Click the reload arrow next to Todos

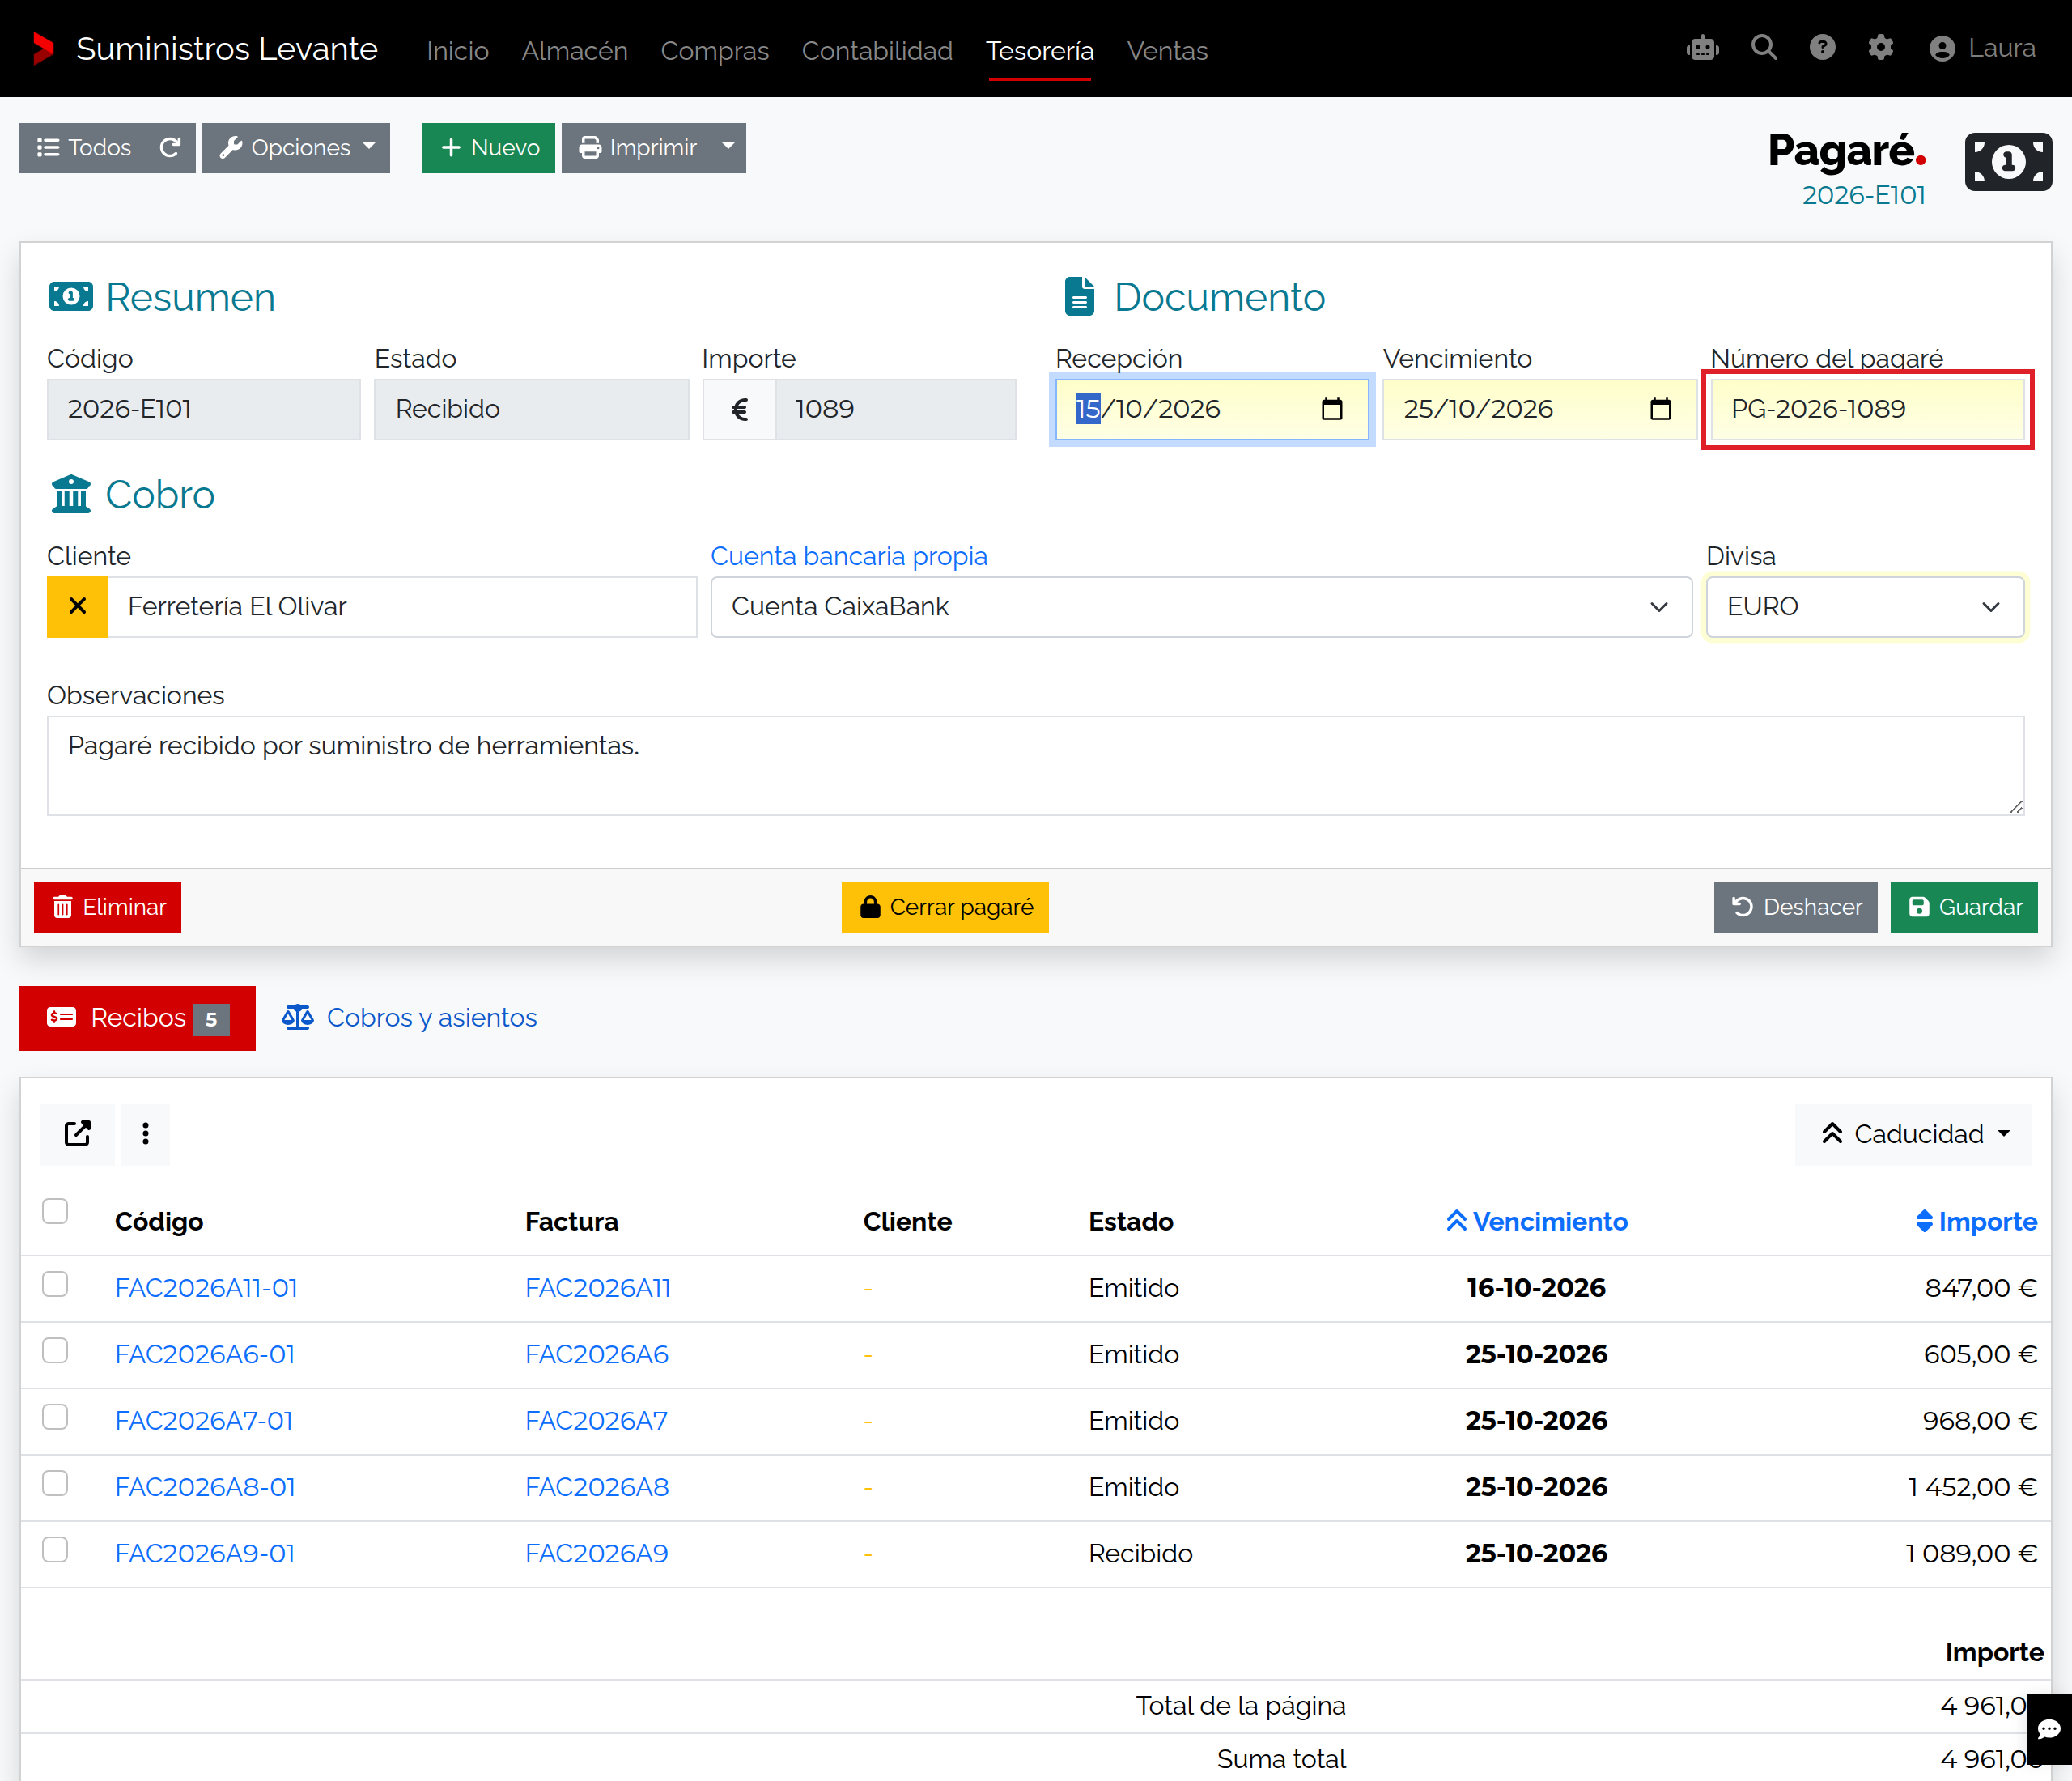click(x=170, y=148)
